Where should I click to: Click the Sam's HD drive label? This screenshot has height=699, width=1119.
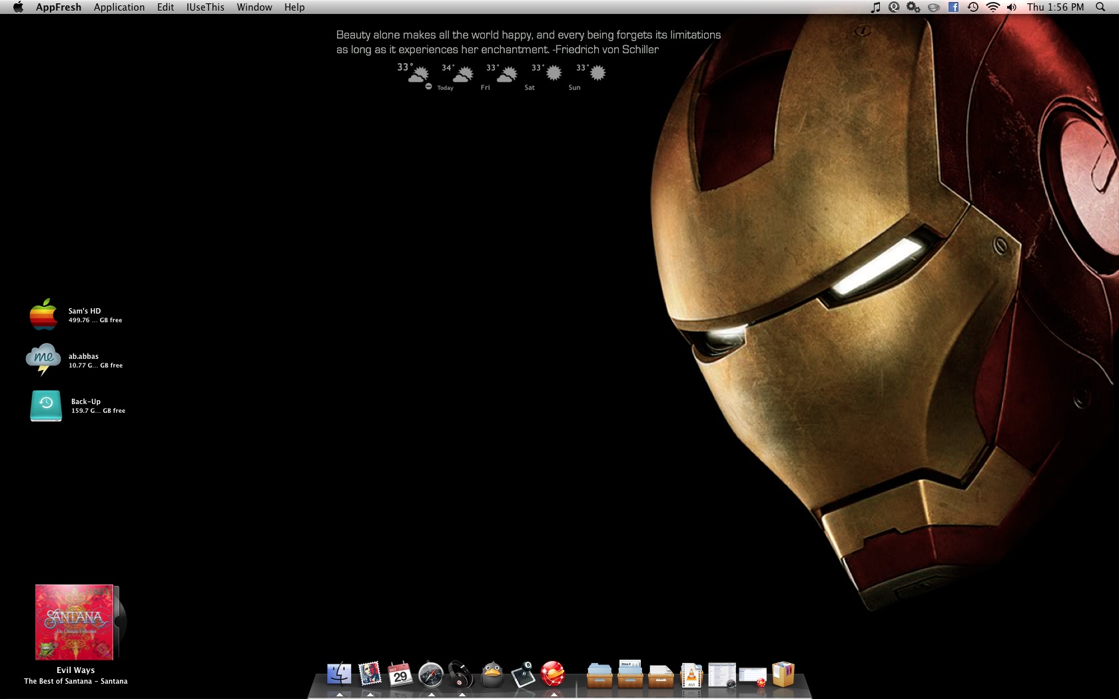coord(85,311)
